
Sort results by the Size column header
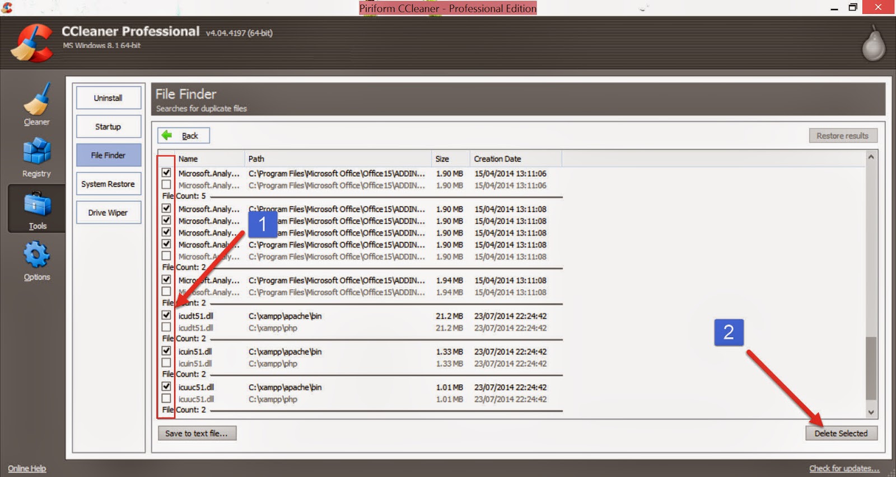[x=451, y=159]
